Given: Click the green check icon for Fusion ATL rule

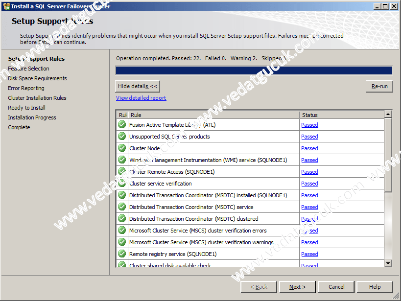Looking at the screenshot, I should [122, 125].
